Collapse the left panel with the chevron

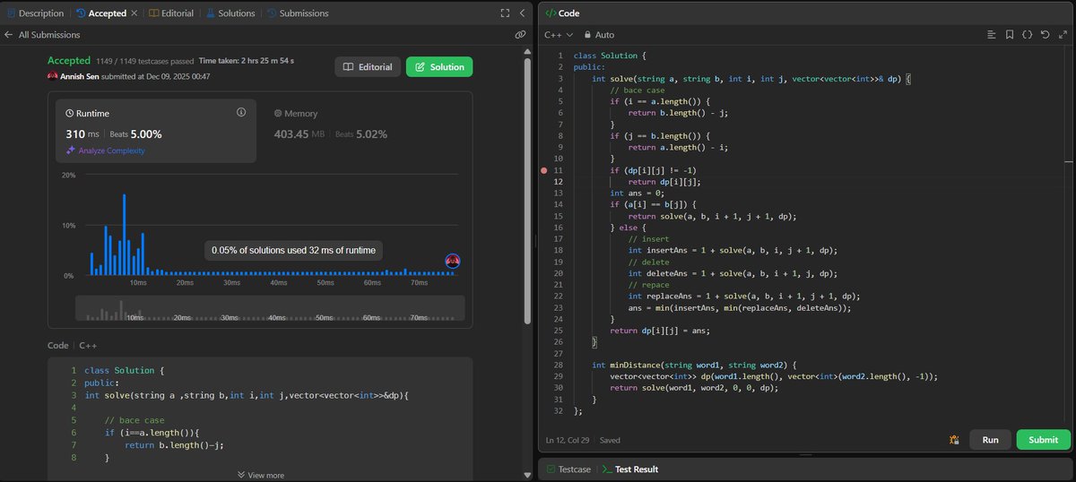pyautogui.click(x=522, y=13)
